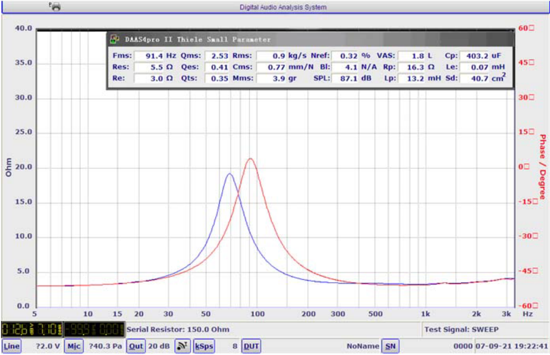Select the VAS value field 1.8
The height and width of the screenshot is (355, 550).
(411, 56)
